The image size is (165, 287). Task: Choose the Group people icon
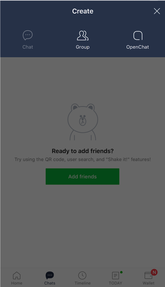pyautogui.click(x=82, y=36)
